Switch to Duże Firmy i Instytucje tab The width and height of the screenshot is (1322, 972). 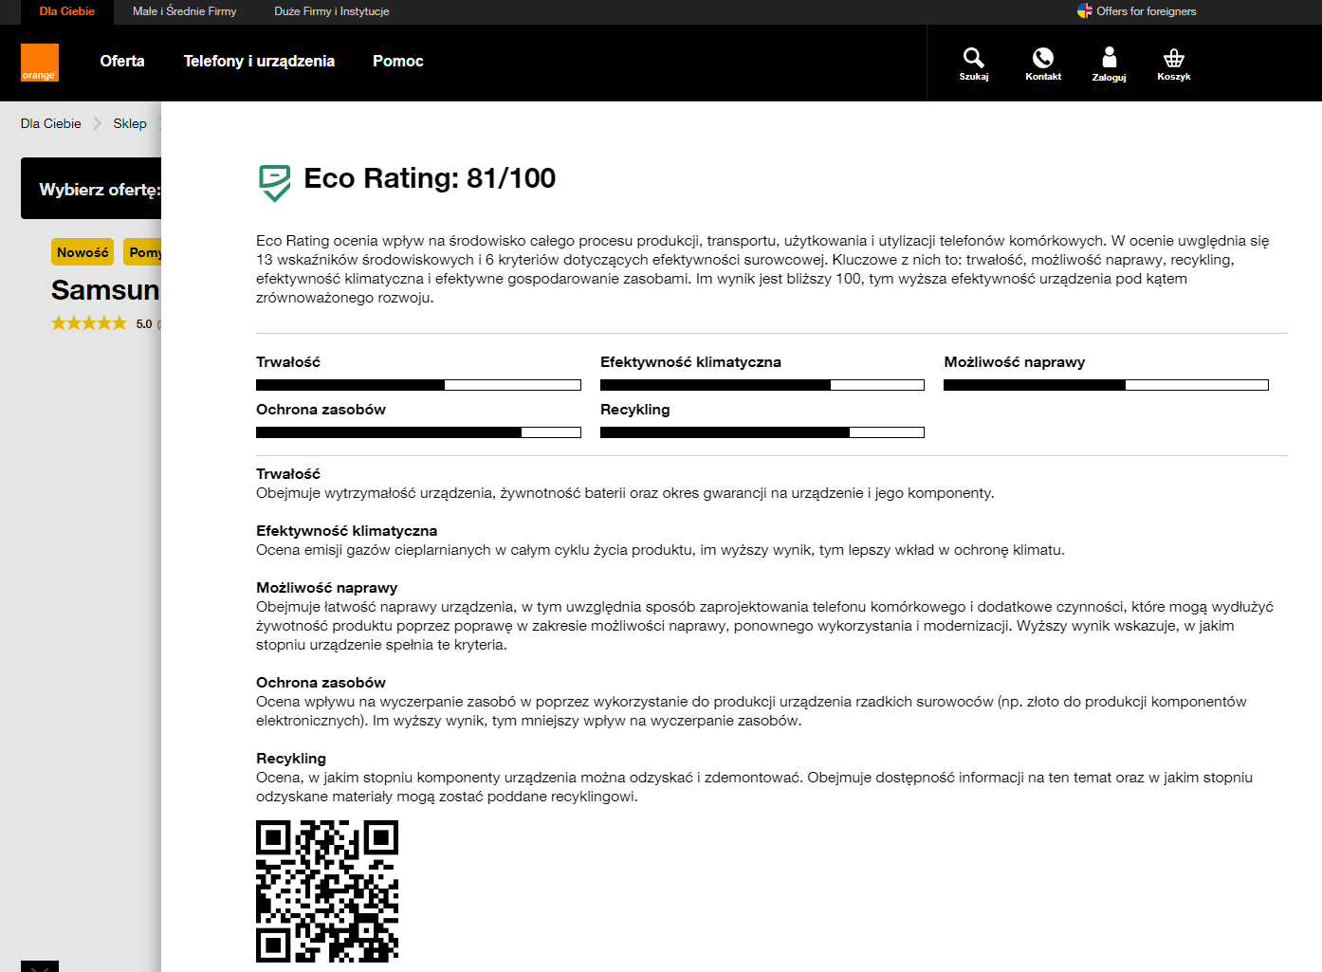coord(332,11)
